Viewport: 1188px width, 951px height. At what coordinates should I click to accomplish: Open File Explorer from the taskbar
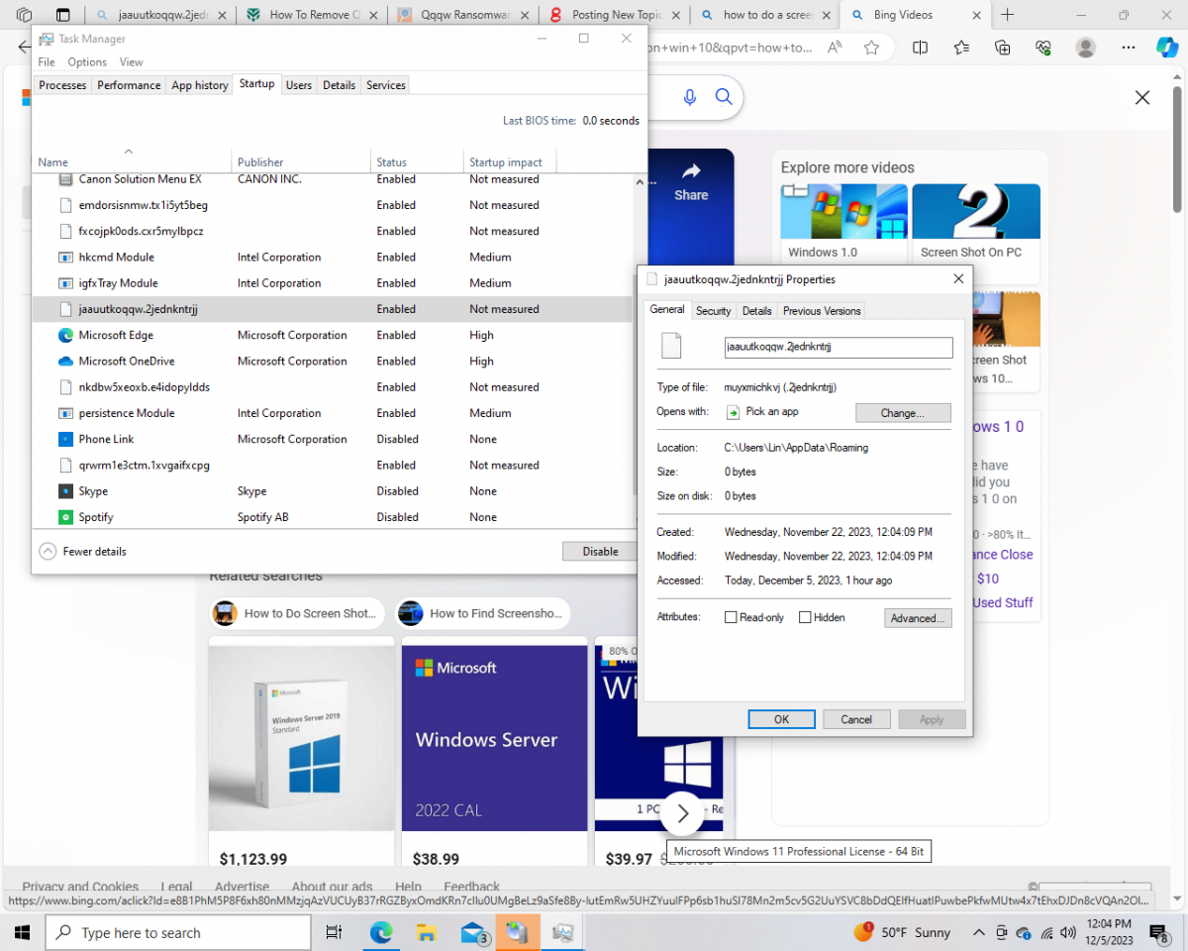pos(427,932)
